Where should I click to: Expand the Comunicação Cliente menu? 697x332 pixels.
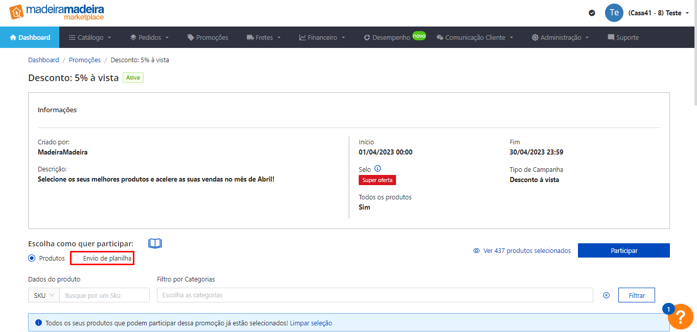(475, 37)
